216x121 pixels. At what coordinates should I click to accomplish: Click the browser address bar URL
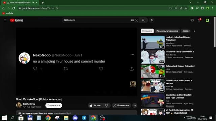40,8
